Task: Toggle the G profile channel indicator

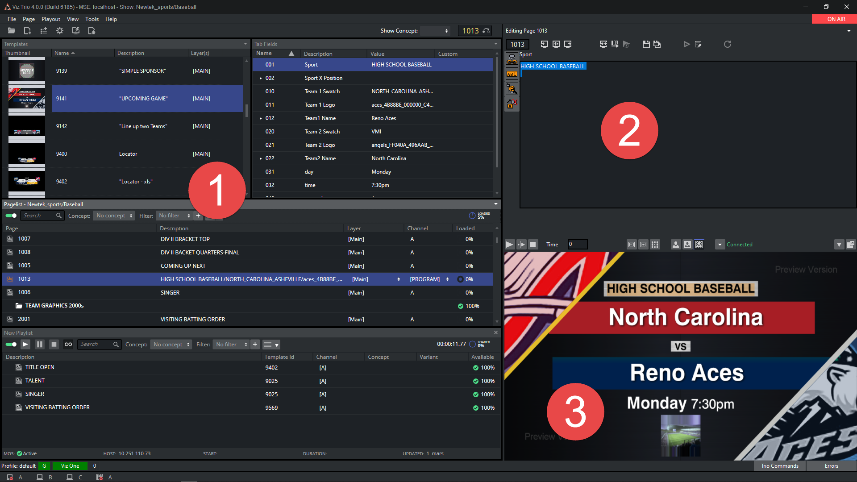Action: coord(44,466)
